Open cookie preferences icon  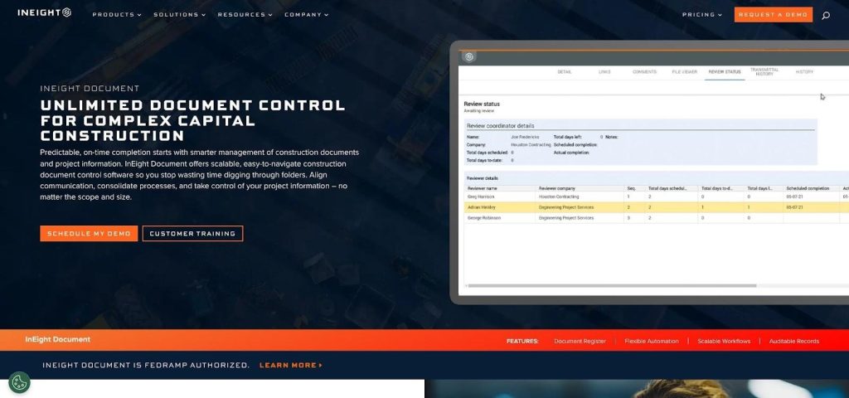(x=19, y=382)
